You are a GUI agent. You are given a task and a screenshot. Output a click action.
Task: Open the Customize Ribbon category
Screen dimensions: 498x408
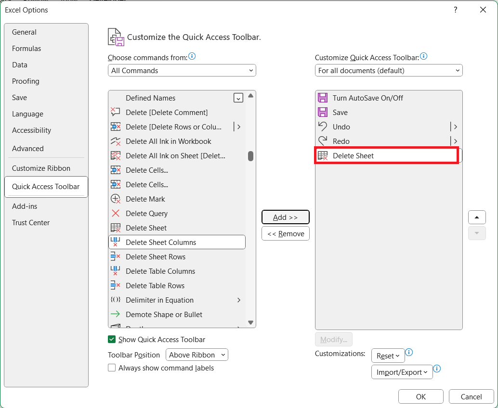pyautogui.click(x=41, y=168)
